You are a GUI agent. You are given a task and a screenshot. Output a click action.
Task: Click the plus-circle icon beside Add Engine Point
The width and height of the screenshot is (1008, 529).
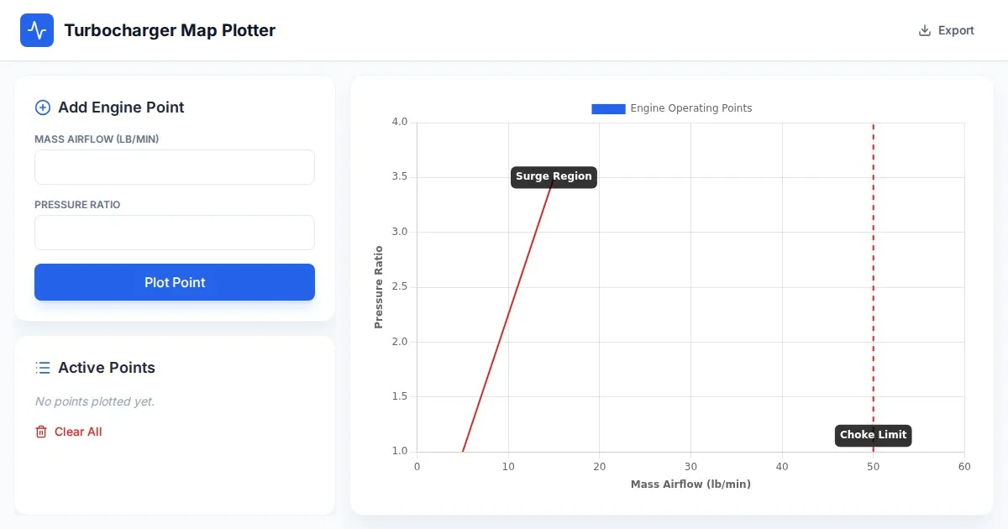pyautogui.click(x=42, y=107)
